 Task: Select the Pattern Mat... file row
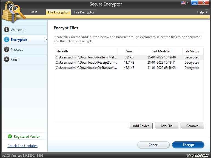[x=129, y=57]
